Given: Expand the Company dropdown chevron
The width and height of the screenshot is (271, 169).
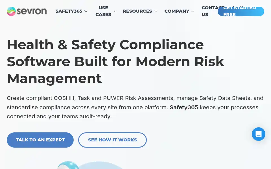Looking at the screenshot, I should 193,11.
